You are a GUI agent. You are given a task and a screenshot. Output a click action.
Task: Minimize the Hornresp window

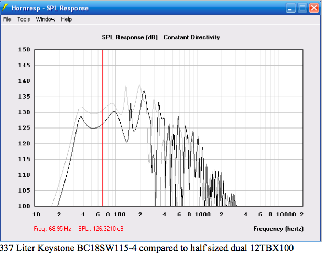coord(290,8)
